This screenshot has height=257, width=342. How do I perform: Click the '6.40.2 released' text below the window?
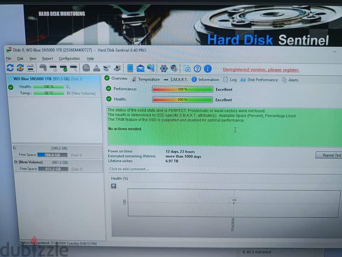click(x=257, y=252)
